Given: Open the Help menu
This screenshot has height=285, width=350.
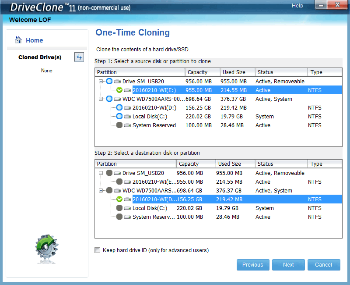Looking at the screenshot, I should [297, 6].
